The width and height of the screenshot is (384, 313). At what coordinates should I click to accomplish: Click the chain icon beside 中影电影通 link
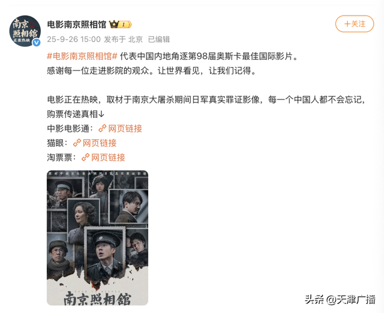tap(102, 128)
